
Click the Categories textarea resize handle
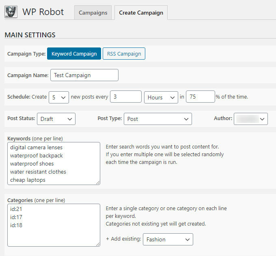tap(97, 244)
